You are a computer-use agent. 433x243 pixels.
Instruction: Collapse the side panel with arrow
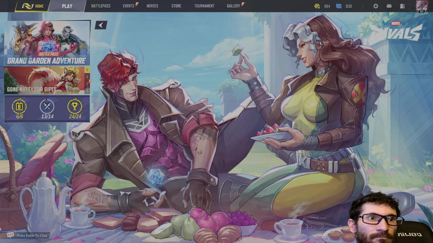101,25
